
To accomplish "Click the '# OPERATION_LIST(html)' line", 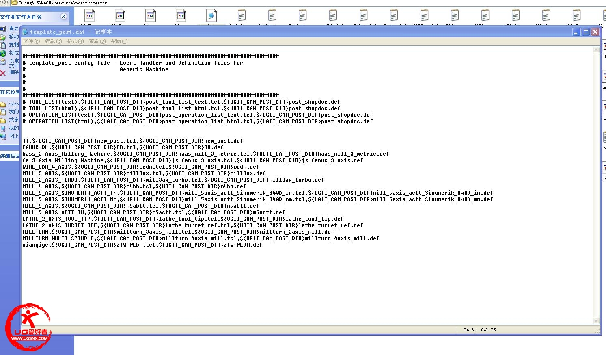I will (x=198, y=121).
